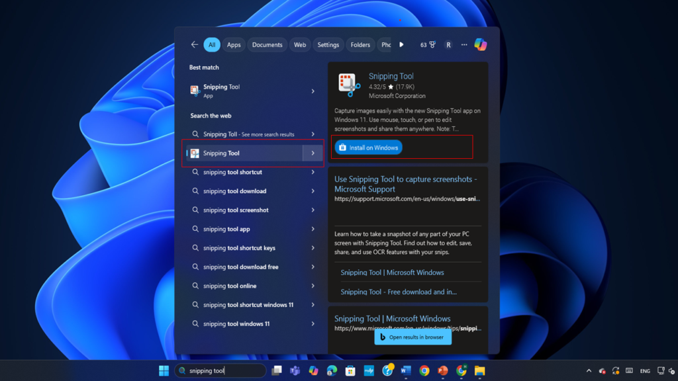Open Task View from the taskbar
Viewport: 678px width, 381px height.
coord(277,370)
